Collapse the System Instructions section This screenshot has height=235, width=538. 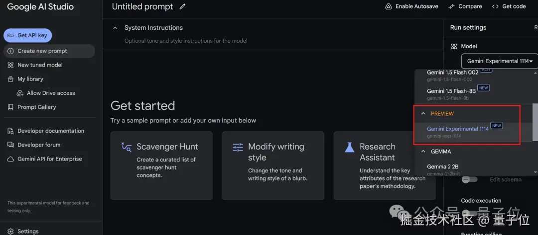(x=116, y=28)
